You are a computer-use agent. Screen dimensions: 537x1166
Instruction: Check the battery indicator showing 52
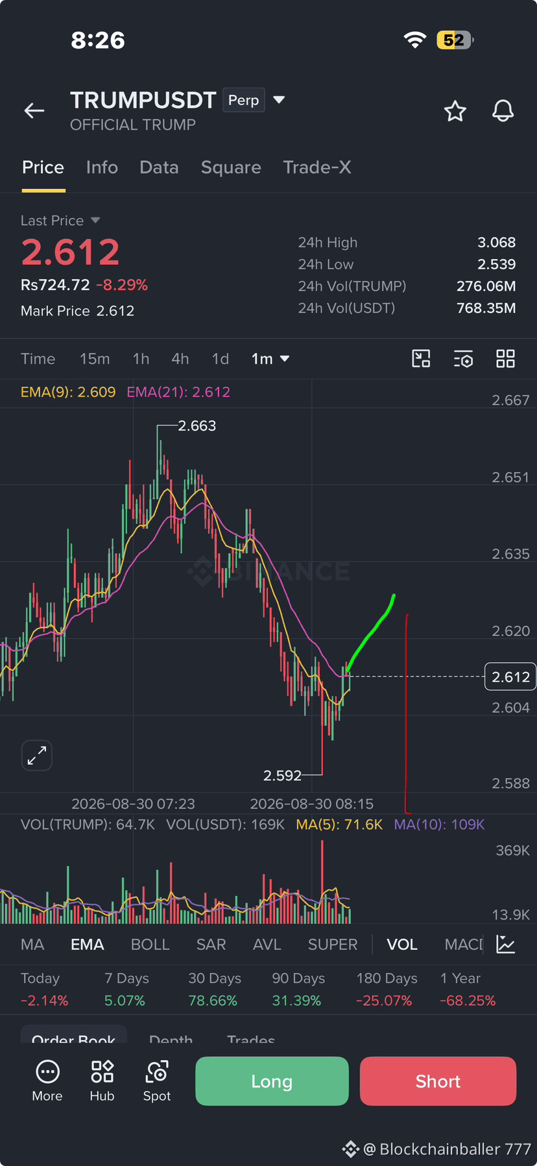pyautogui.click(x=455, y=40)
